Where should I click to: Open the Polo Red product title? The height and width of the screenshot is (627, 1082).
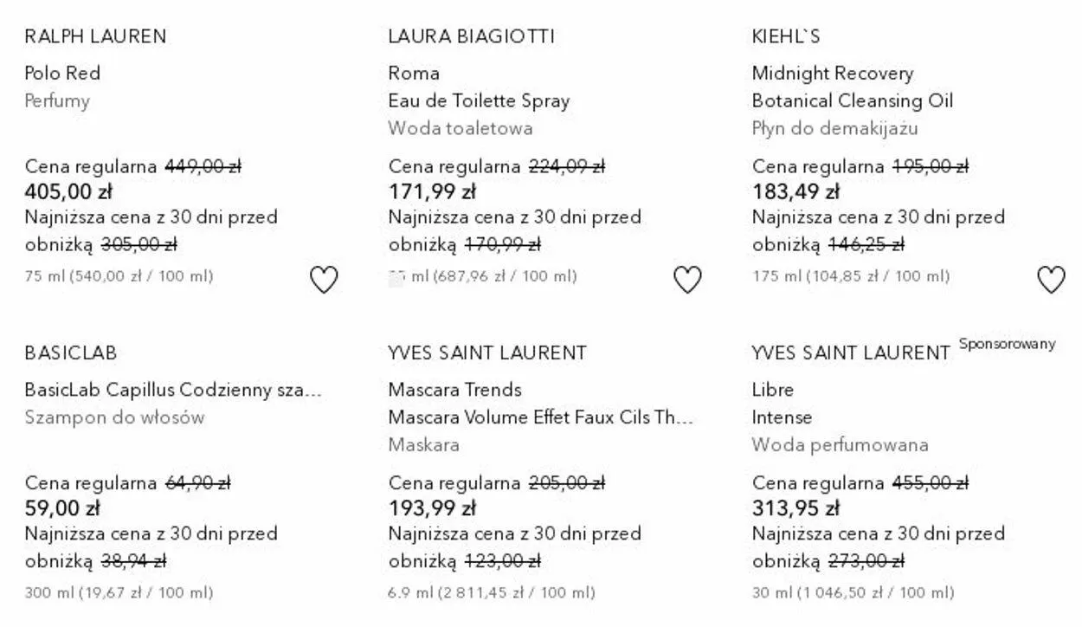[62, 73]
